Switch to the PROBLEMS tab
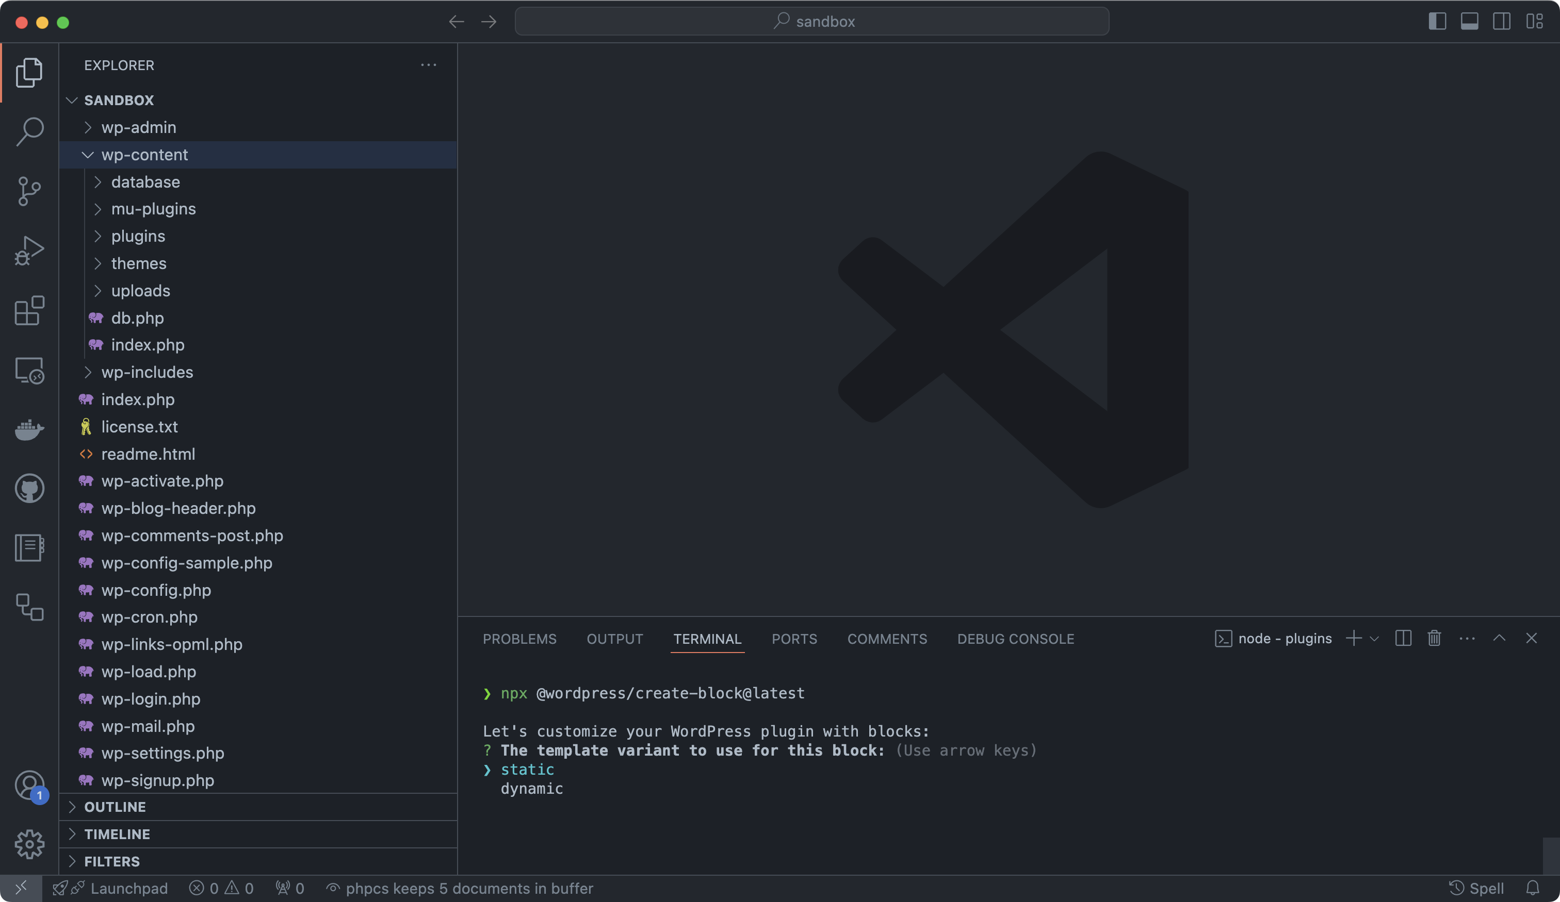Viewport: 1560px width, 902px height. (x=519, y=639)
